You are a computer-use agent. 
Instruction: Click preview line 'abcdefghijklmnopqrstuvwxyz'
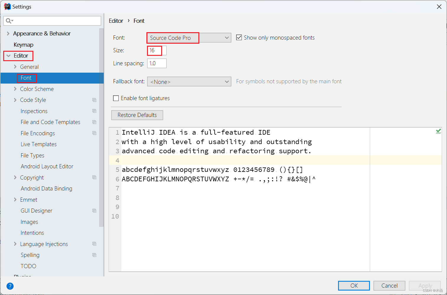pyautogui.click(x=175, y=170)
